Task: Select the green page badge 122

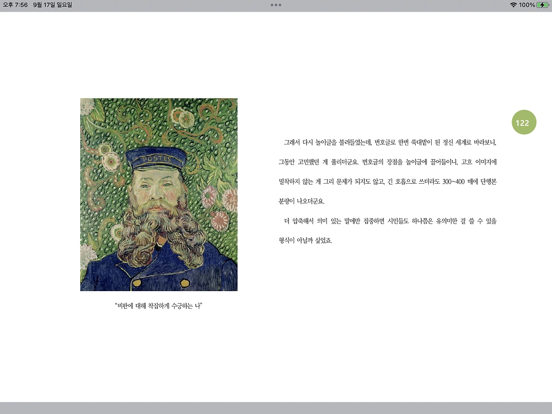Action: pyautogui.click(x=523, y=122)
